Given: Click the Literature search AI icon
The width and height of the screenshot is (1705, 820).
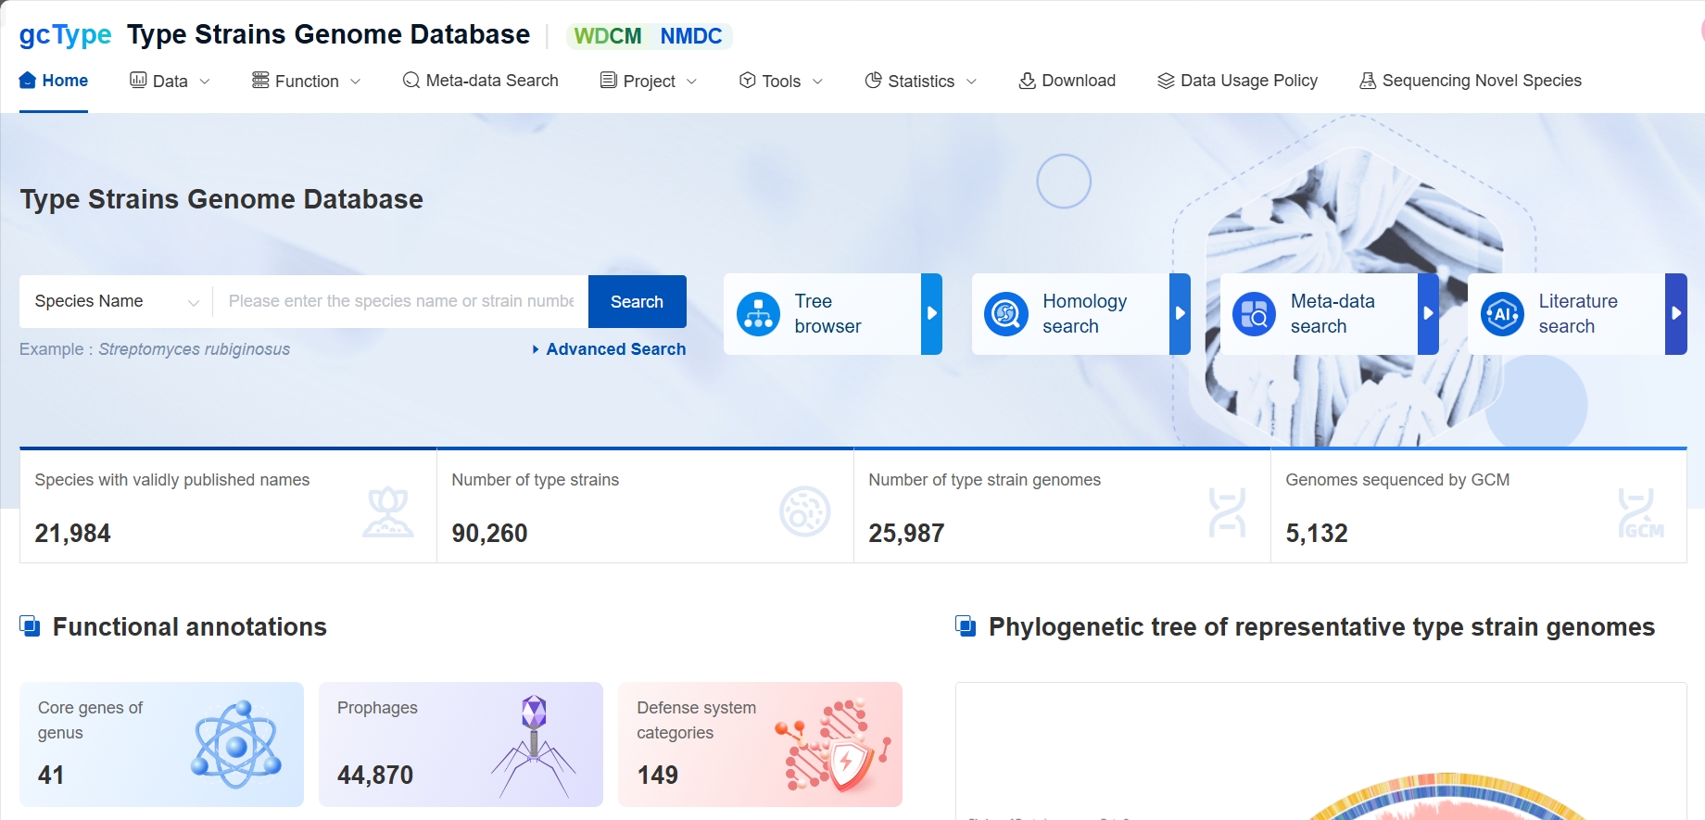Looking at the screenshot, I should pyautogui.click(x=1503, y=314).
